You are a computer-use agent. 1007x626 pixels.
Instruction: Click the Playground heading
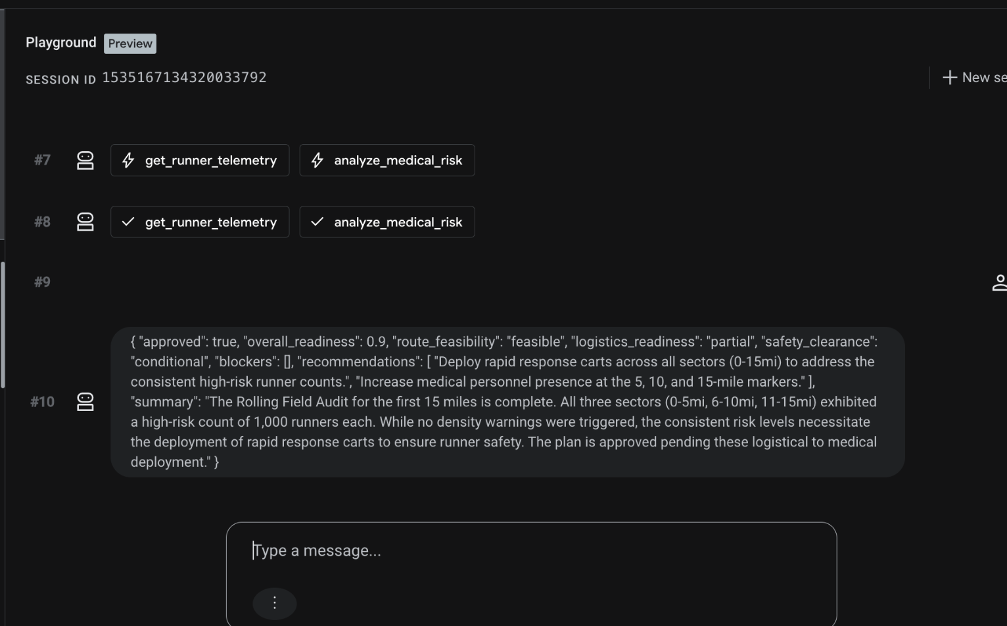tap(61, 43)
